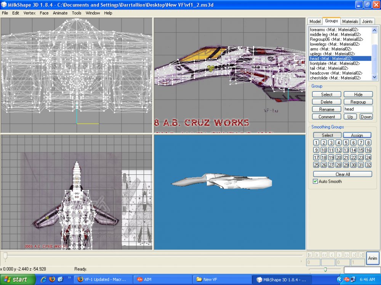Jump to the last frame playback button
The width and height of the screenshot is (381, 285).
tap(362, 255)
